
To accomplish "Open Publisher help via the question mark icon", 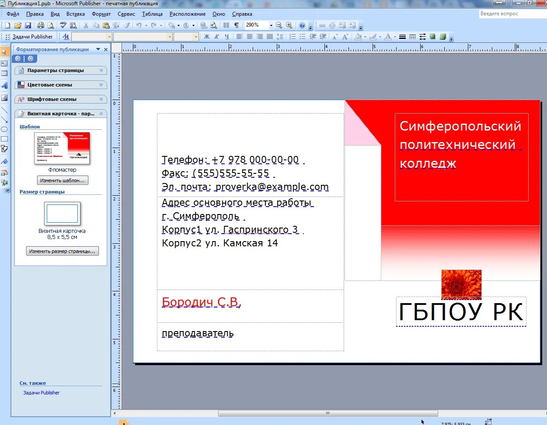I will (x=302, y=25).
